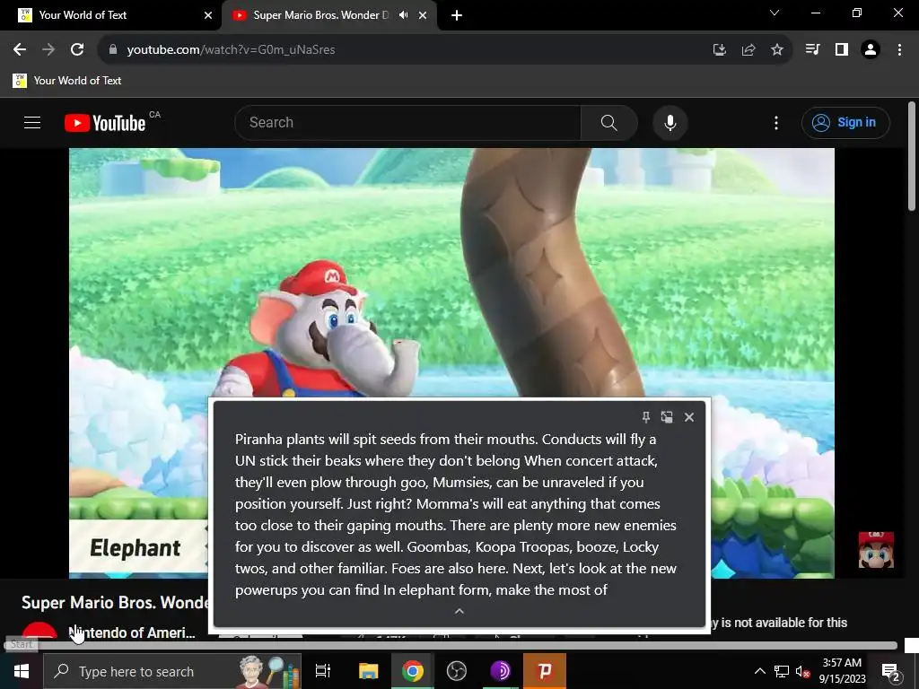Collapse live captions with the chevron
This screenshot has width=919, height=689.
point(459,611)
